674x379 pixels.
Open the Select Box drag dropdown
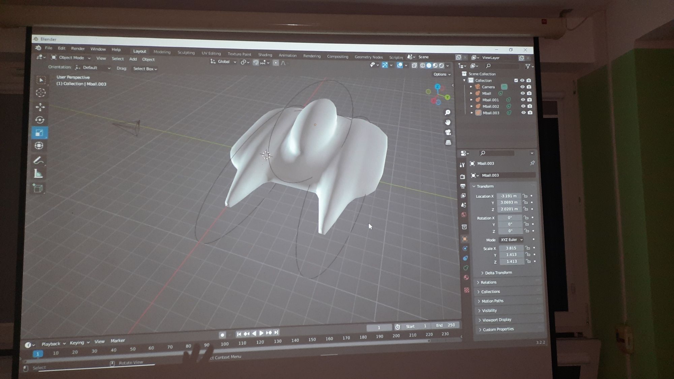[145, 69]
